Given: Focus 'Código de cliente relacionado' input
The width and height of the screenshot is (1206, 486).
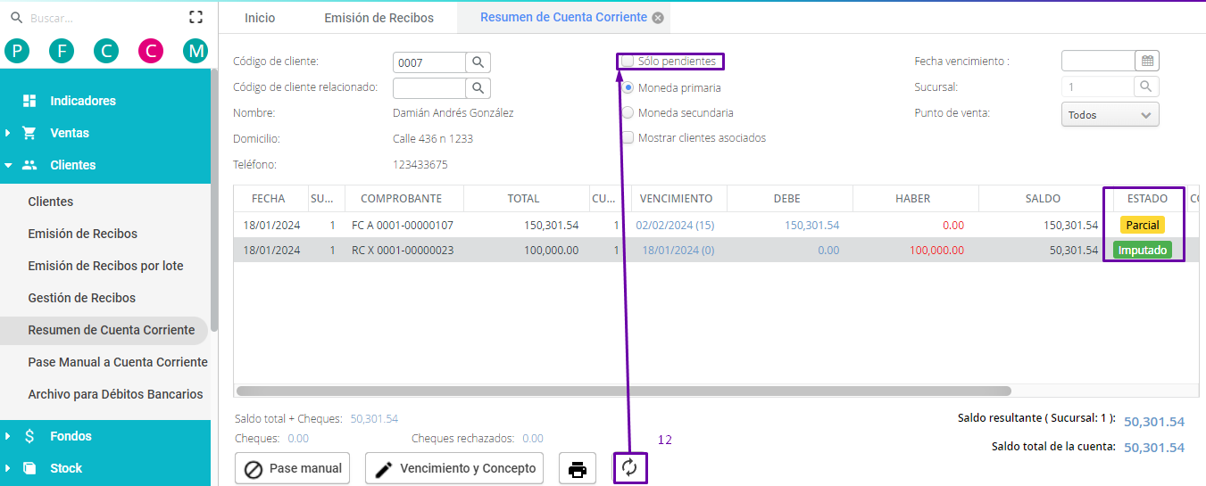Looking at the screenshot, I should coord(429,87).
